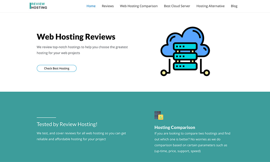Click the paragraph about comparing two hostings
The height and width of the screenshot is (162, 270).
(x=192, y=142)
